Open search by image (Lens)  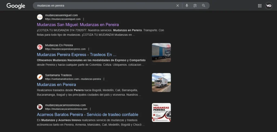point(195,6)
